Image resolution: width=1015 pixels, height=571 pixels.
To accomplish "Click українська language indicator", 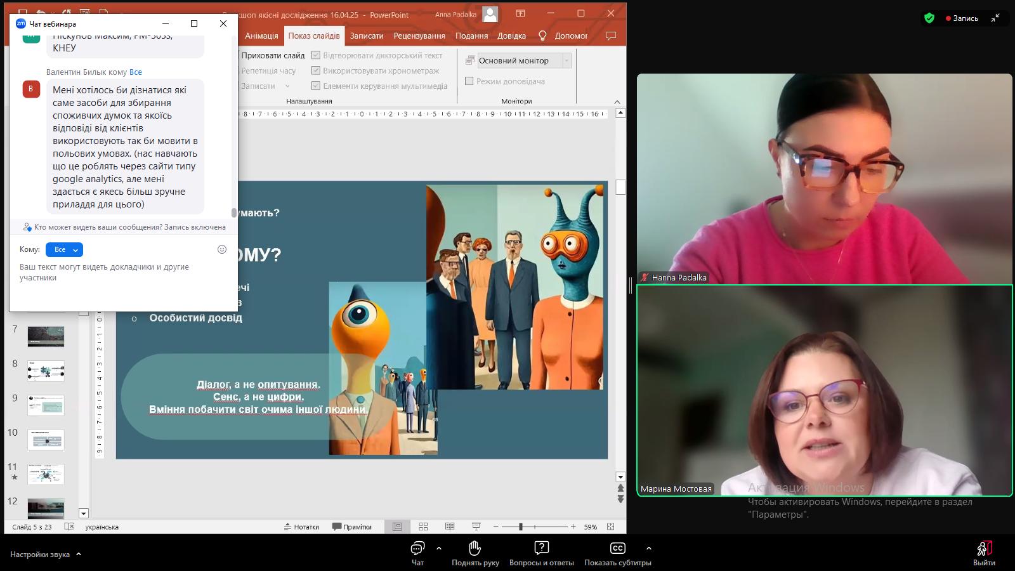I will [101, 527].
